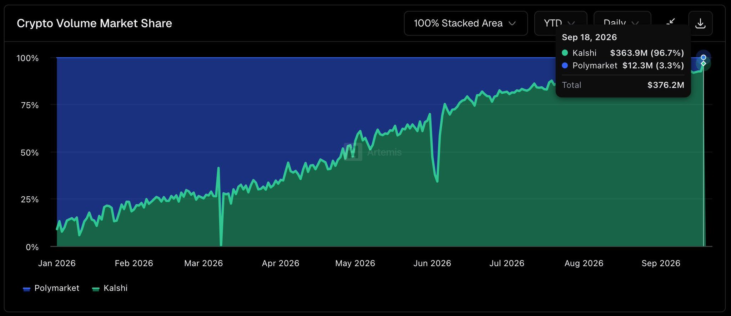Click the Total $376.2M tooltip value
This screenshot has width=731, height=316.
(x=666, y=85)
